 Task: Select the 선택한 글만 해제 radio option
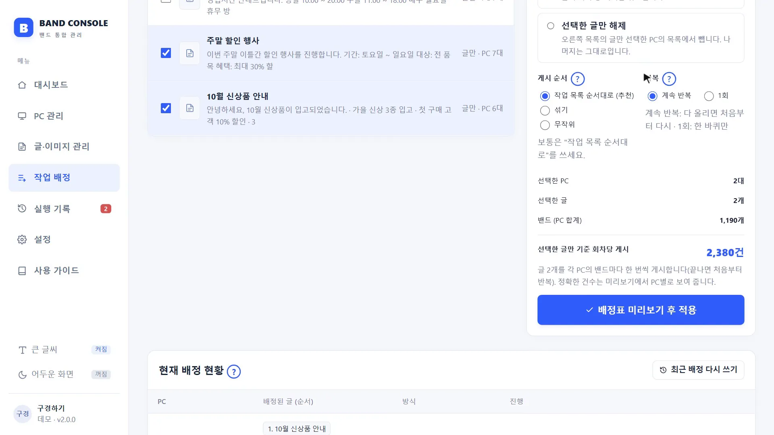(x=551, y=26)
